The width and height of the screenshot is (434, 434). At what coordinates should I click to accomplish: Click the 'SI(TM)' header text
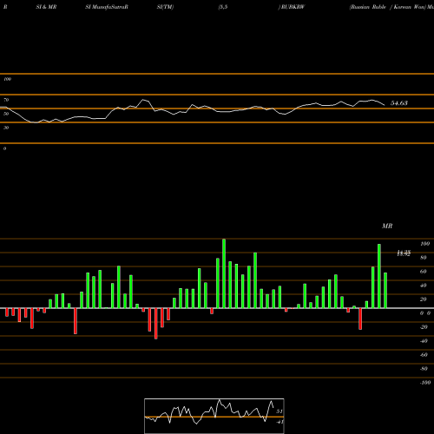tap(165, 7)
